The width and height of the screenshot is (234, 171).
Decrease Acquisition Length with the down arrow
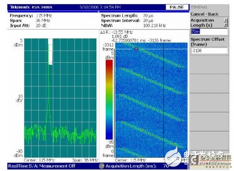tap(226, 24)
